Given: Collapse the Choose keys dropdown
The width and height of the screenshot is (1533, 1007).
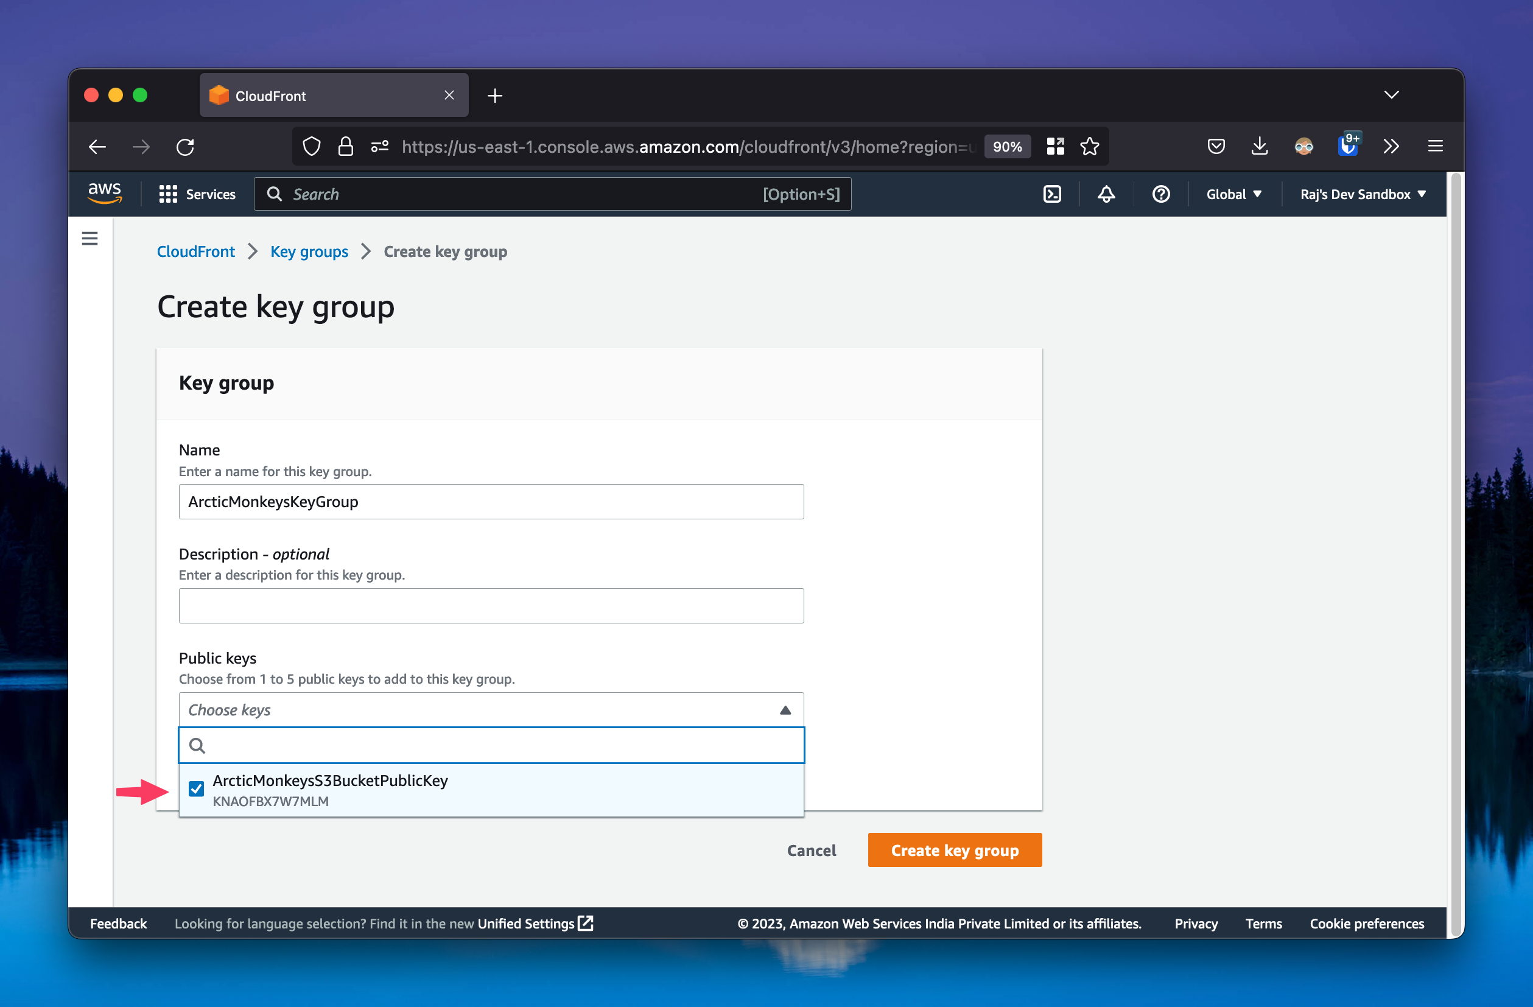Looking at the screenshot, I should [x=785, y=710].
